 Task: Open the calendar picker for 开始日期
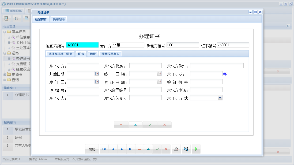[x=97, y=73]
